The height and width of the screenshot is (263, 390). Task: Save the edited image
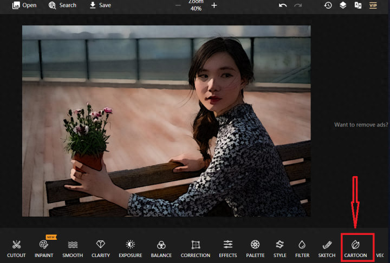100,5
